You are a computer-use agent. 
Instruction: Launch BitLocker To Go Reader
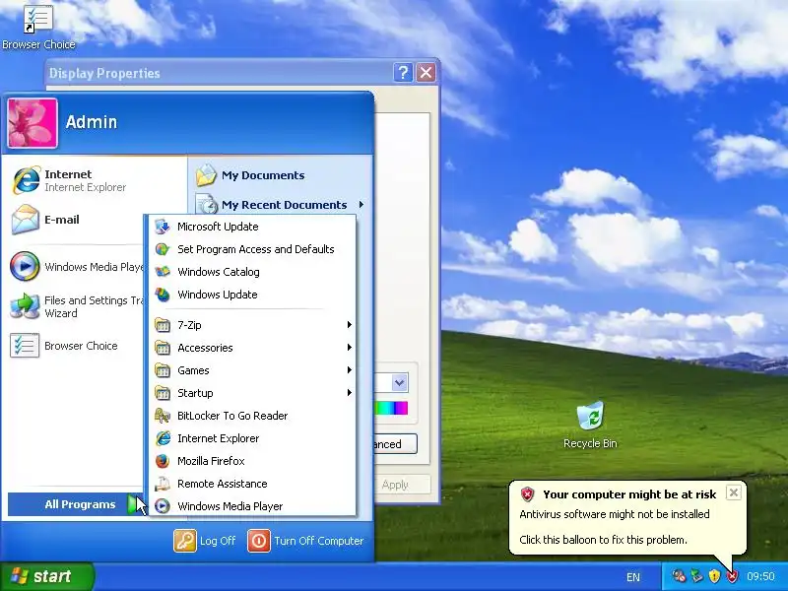[253, 416]
